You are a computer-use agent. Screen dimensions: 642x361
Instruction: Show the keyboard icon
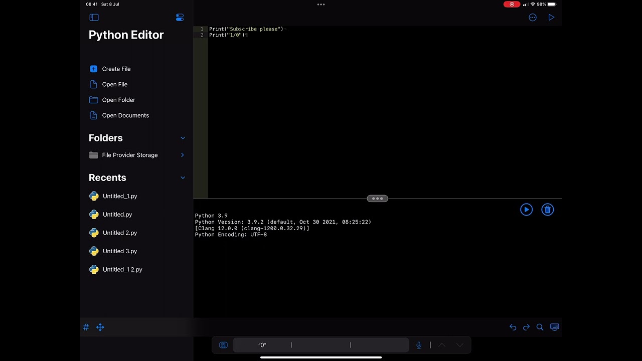[555, 327]
